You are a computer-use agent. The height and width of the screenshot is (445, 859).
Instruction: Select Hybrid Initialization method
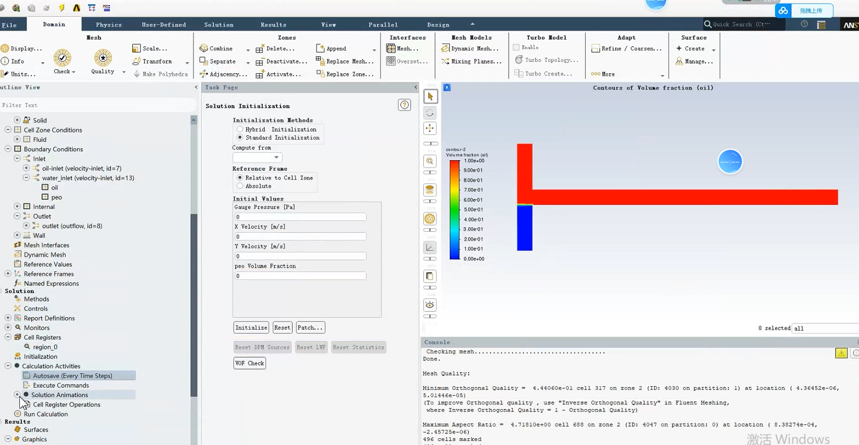240,129
